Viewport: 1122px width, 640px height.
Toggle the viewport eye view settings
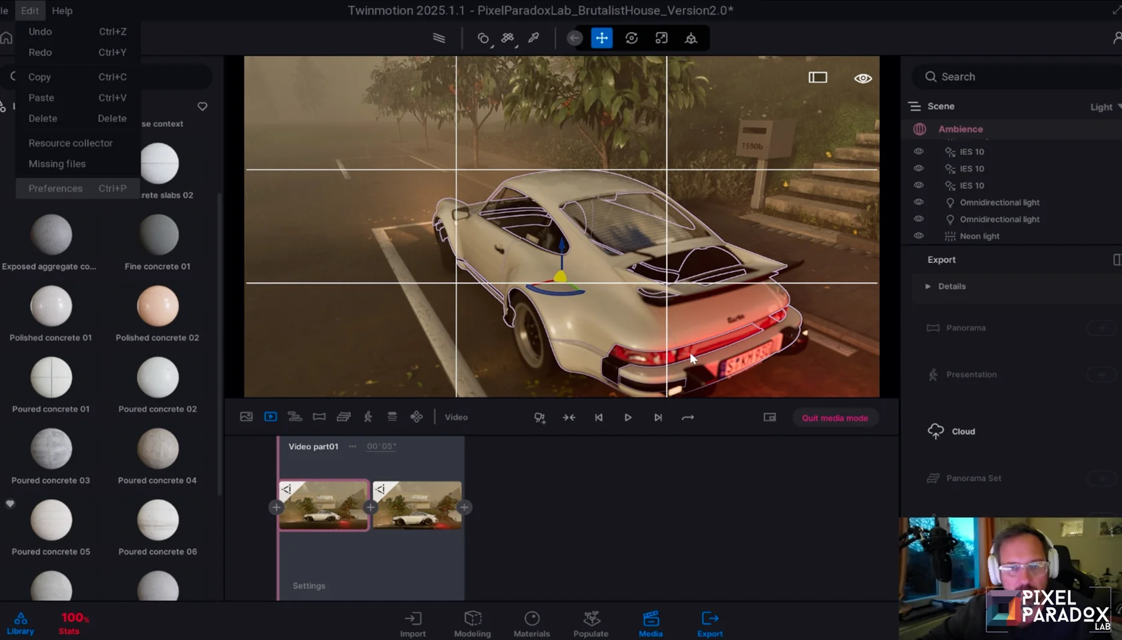(862, 78)
